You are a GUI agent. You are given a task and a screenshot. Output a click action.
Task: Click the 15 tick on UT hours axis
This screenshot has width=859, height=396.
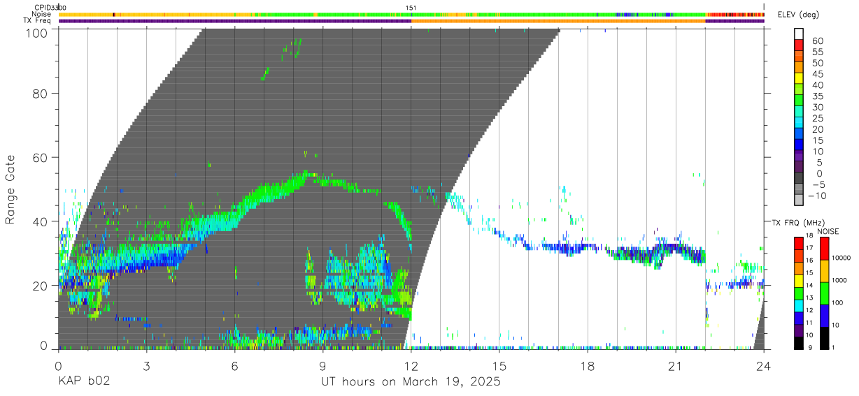(499, 366)
